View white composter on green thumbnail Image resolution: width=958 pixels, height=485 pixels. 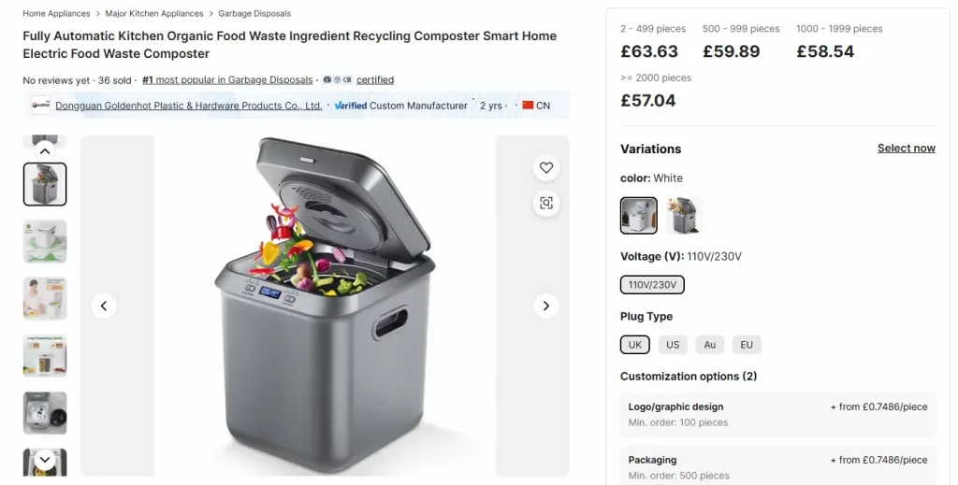(45, 242)
